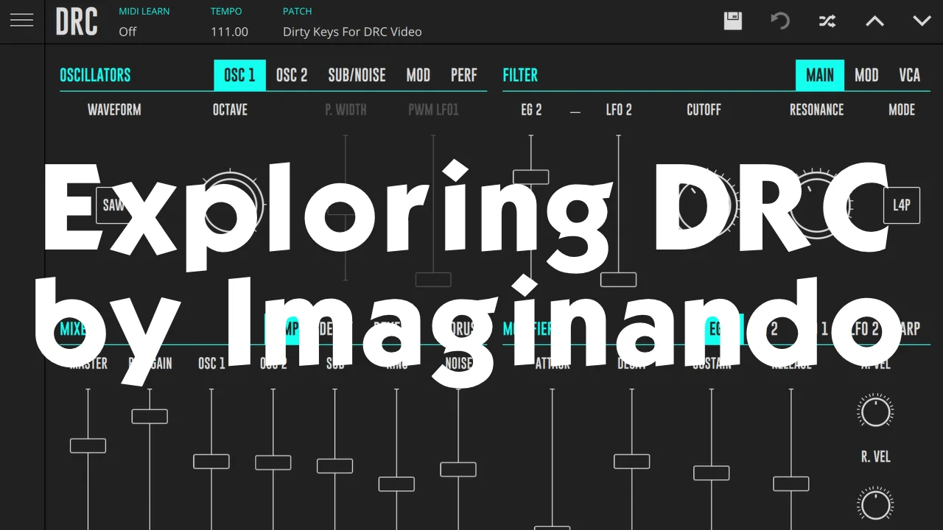This screenshot has width=943, height=530.
Task: Click the OCTAVE label
Action: pos(230,110)
